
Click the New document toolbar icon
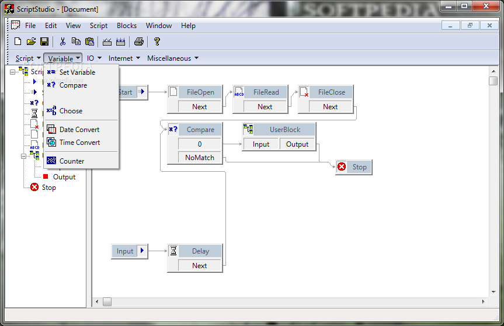pos(18,41)
